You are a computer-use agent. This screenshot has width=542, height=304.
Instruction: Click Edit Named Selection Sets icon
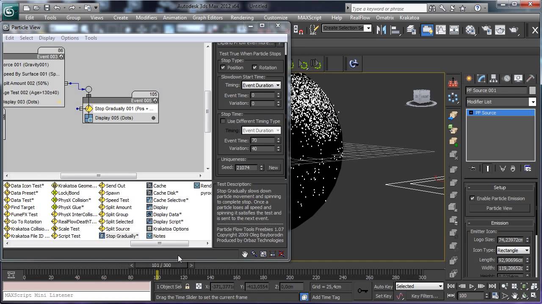314,30
